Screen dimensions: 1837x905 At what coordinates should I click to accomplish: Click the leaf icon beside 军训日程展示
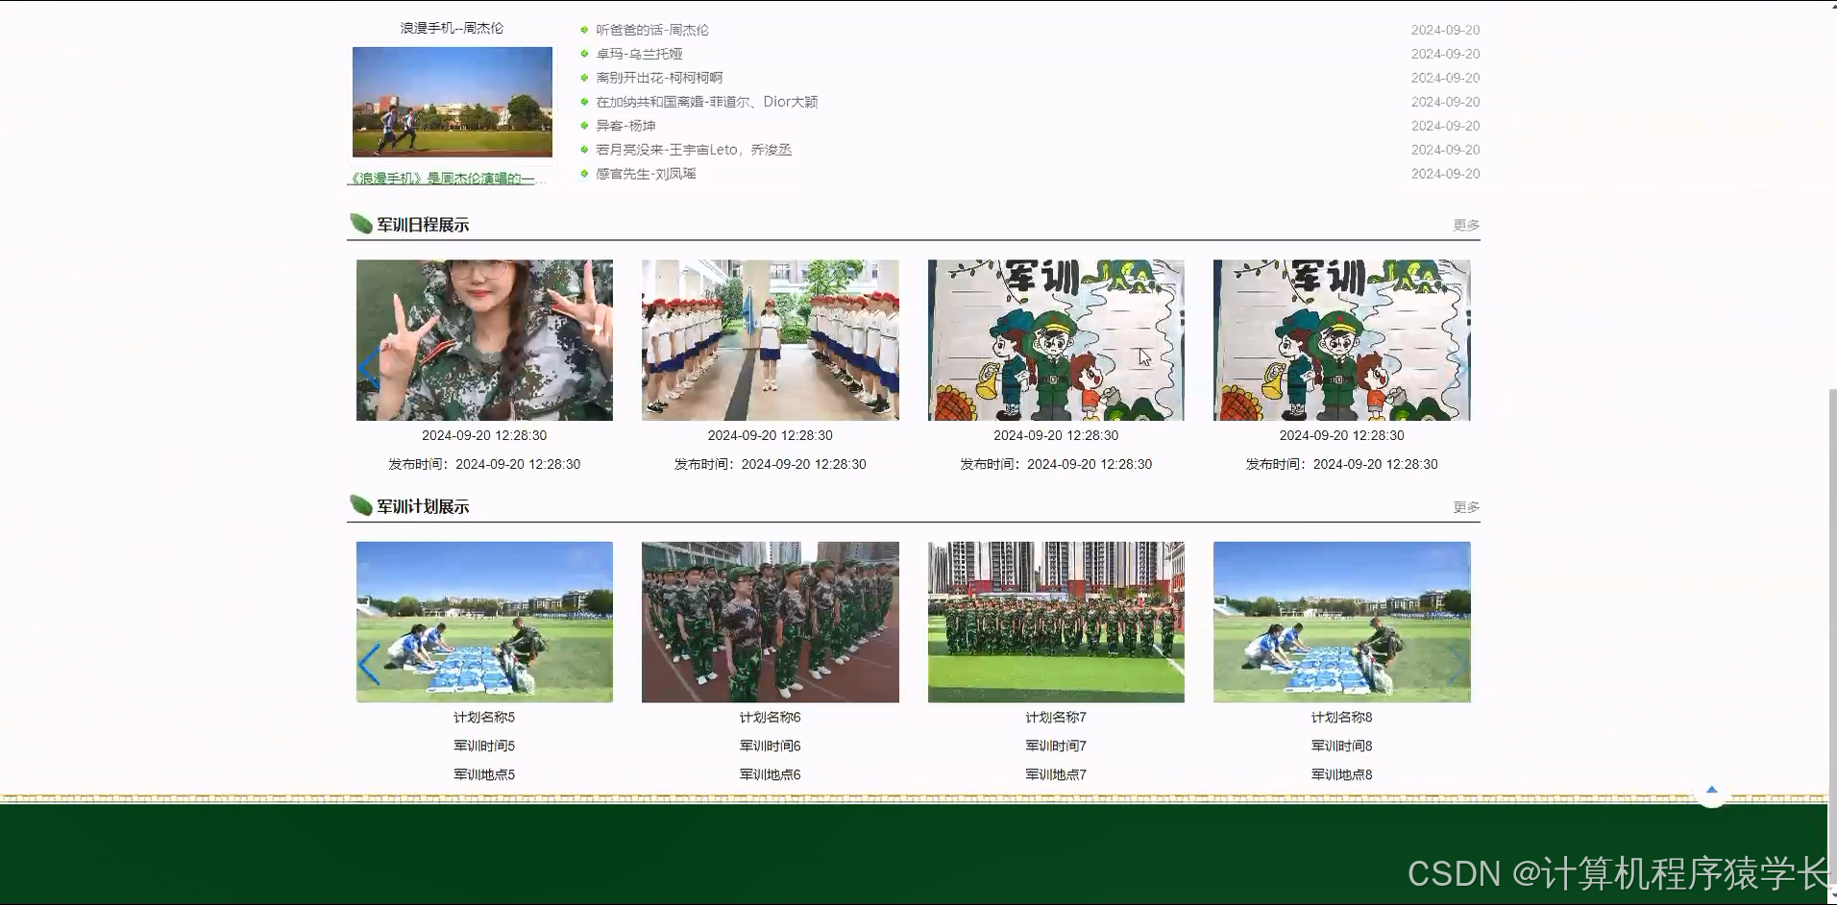[360, 223]
